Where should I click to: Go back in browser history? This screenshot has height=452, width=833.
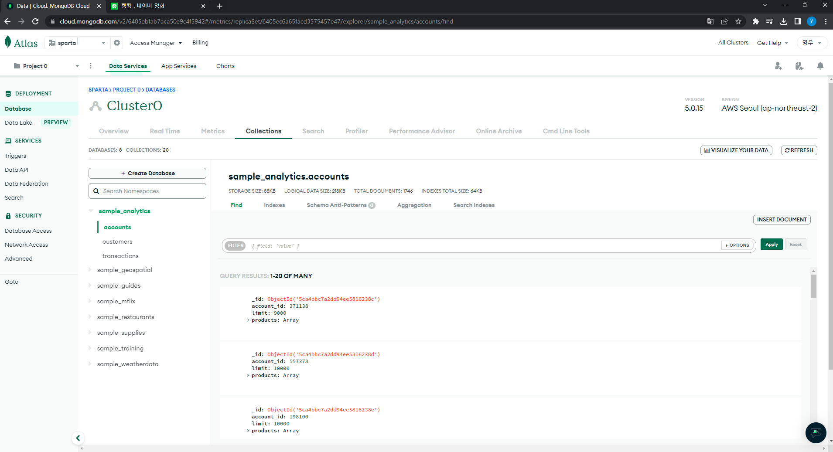[x=7, y=21]
